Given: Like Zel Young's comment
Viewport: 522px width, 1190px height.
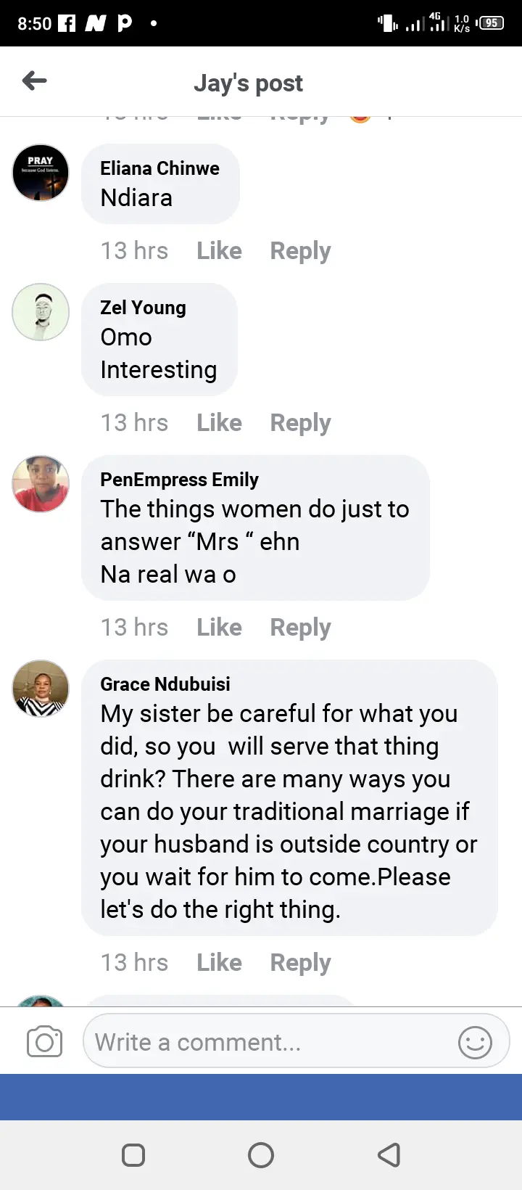Looking at the screenshot, I should coord(219,423).
